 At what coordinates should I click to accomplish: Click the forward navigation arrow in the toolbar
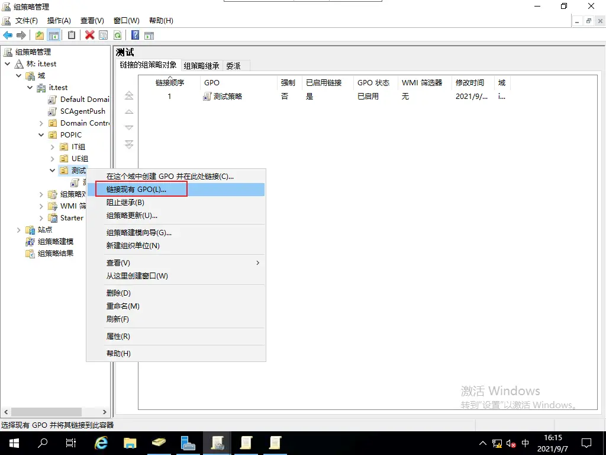[21, 35]
